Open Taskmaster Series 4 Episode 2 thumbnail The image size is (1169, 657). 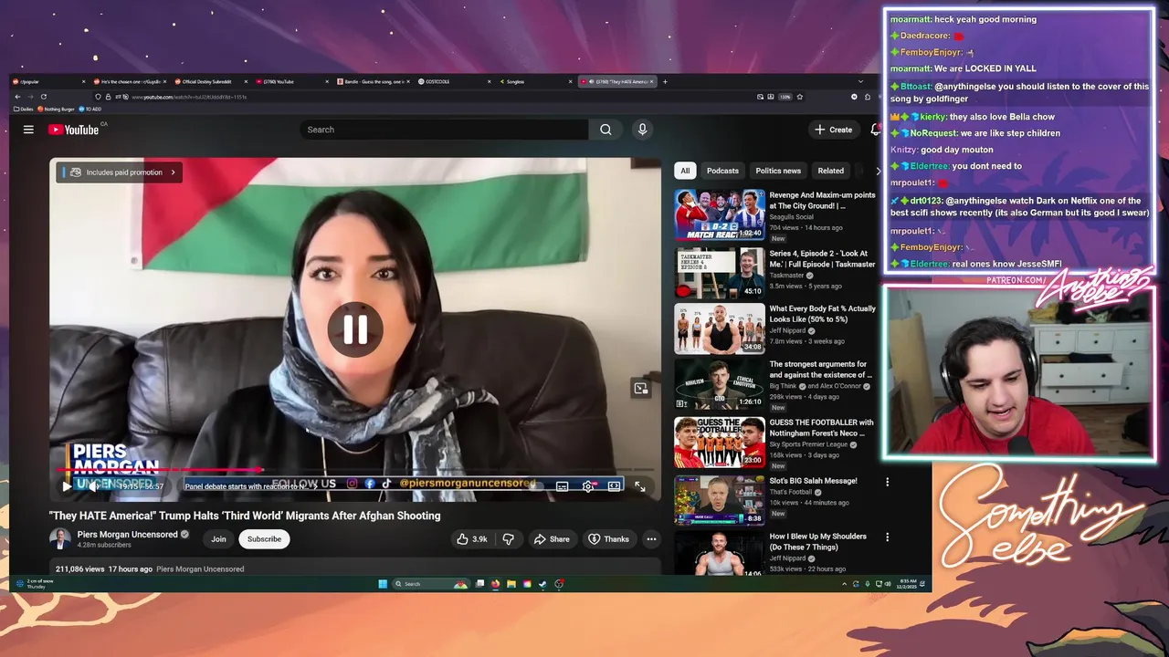(x=720, y=272)
